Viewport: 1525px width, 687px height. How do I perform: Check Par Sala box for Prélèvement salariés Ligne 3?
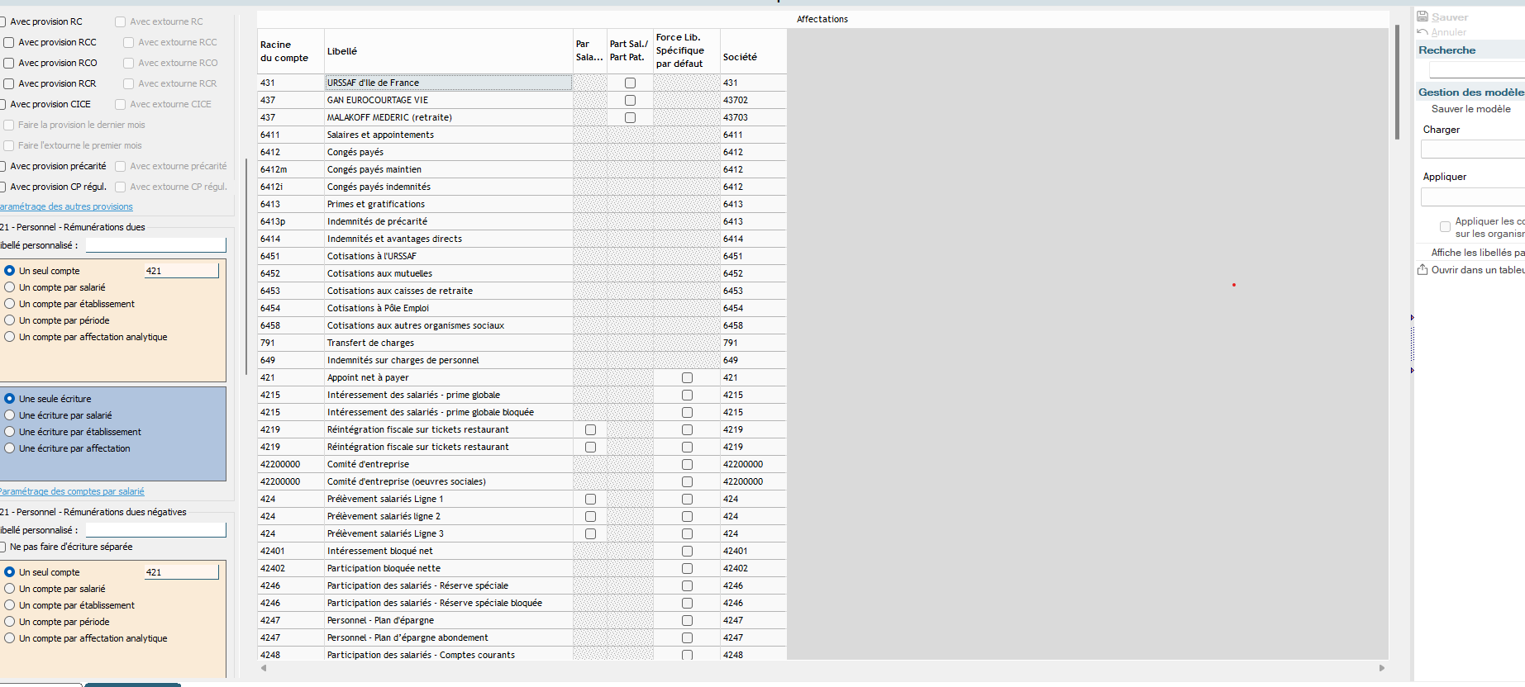590,533
